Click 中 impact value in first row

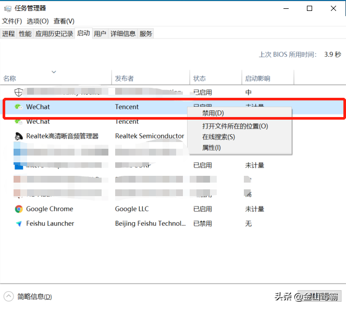[x=248, y=93]
